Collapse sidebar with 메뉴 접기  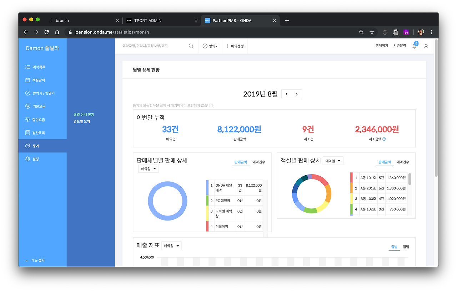tap(35, 260)
